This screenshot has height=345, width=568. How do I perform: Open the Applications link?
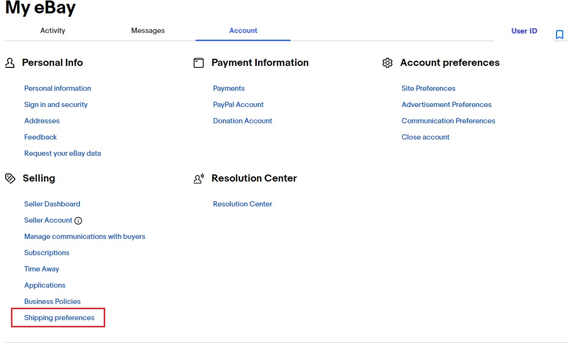click(45, 286)
